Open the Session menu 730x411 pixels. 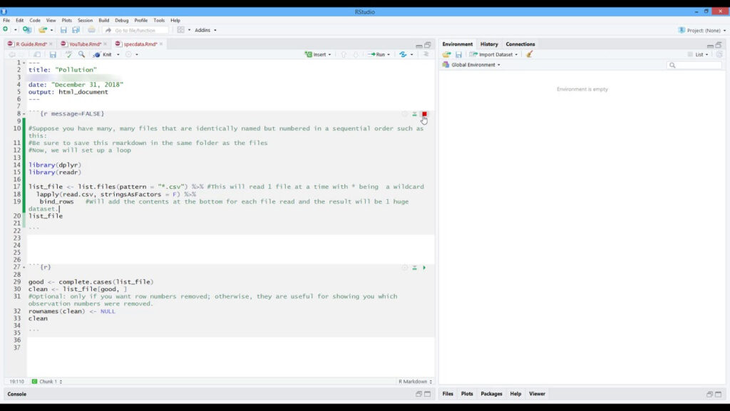point(86,21)
